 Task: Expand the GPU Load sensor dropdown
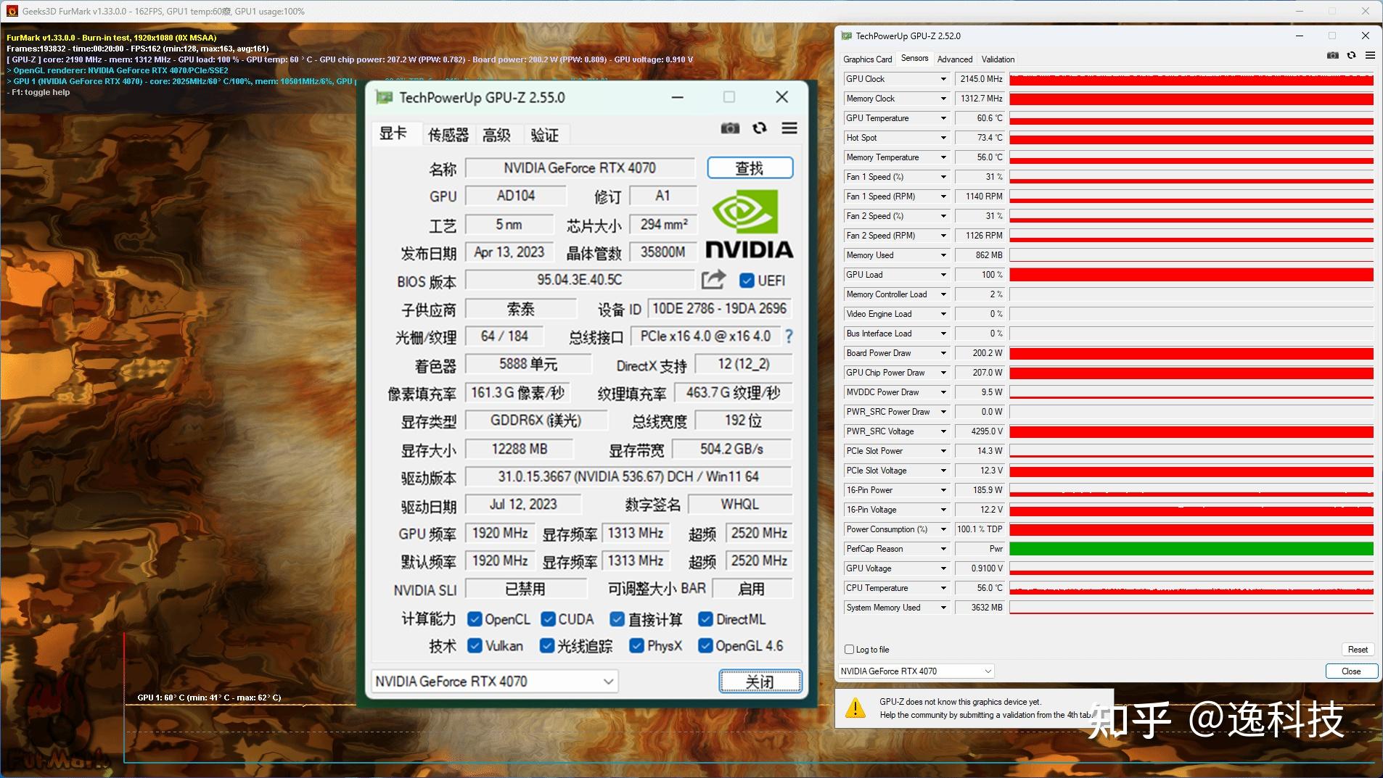coord(943,275)
